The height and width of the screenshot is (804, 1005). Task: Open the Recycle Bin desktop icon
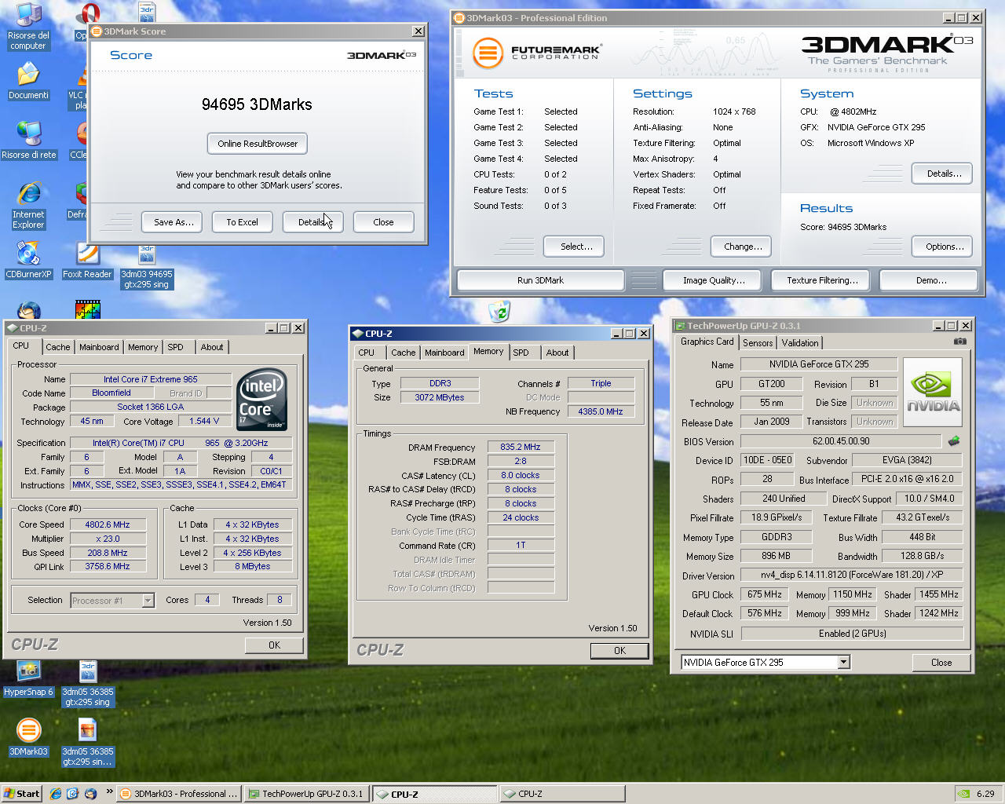tap(499, 311)
